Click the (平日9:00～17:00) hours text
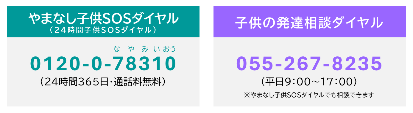Screen dimensions: 413x113 tap(309, 81)
